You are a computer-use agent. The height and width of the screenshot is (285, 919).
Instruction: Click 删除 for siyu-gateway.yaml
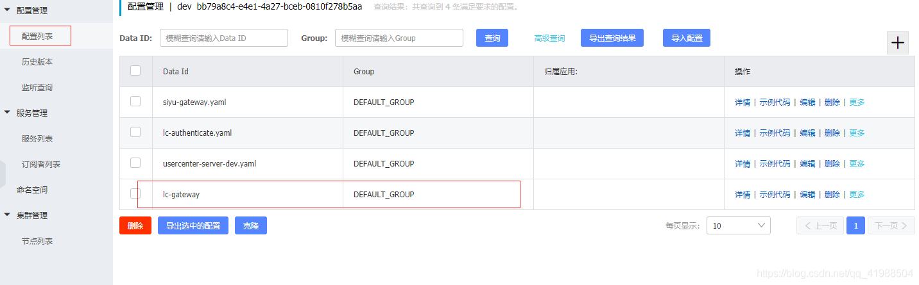832,102
